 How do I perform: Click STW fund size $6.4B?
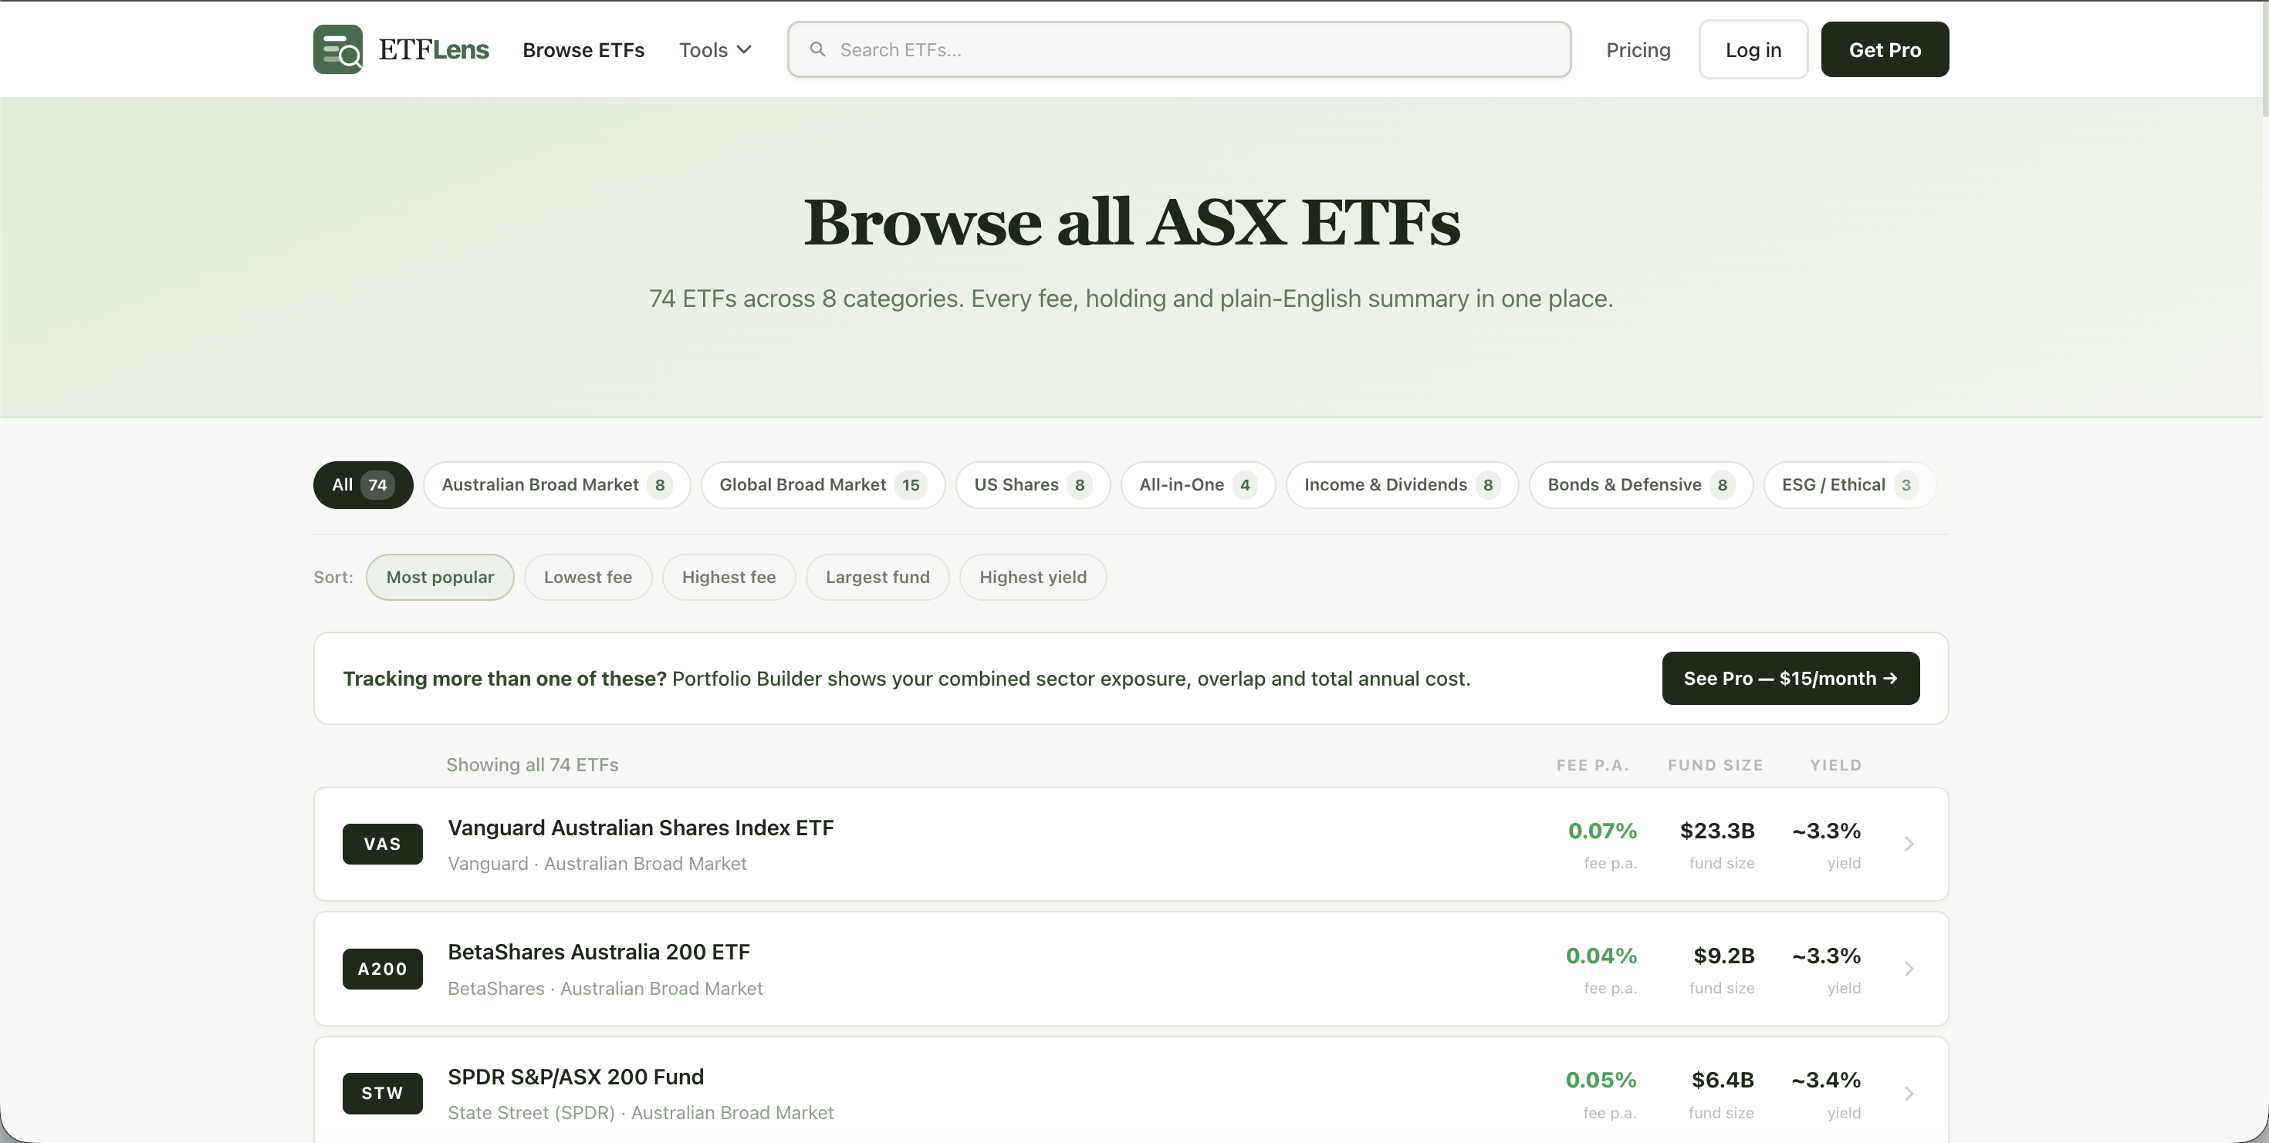click(1723, 1080)
